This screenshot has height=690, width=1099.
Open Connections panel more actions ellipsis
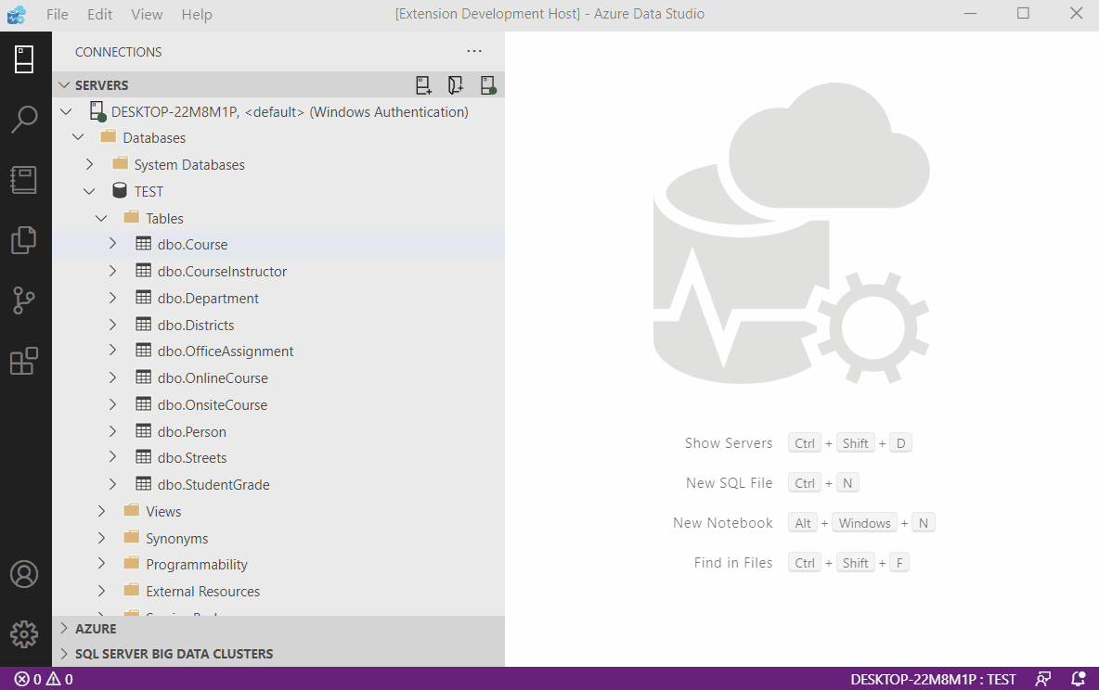pos(474,51)
